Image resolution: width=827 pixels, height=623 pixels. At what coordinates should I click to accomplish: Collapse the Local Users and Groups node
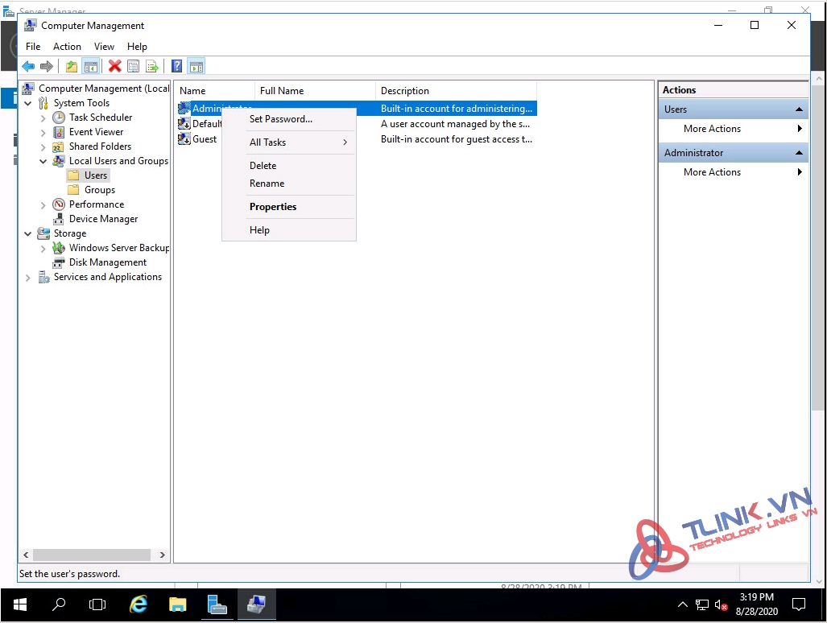[x=43, y=162]
